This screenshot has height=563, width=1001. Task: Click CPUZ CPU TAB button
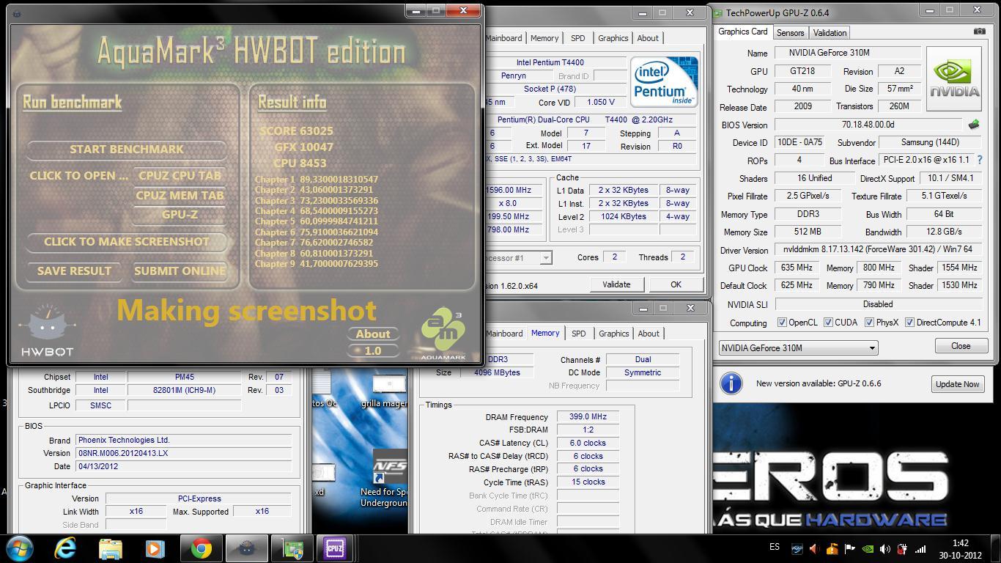(180, 175)
